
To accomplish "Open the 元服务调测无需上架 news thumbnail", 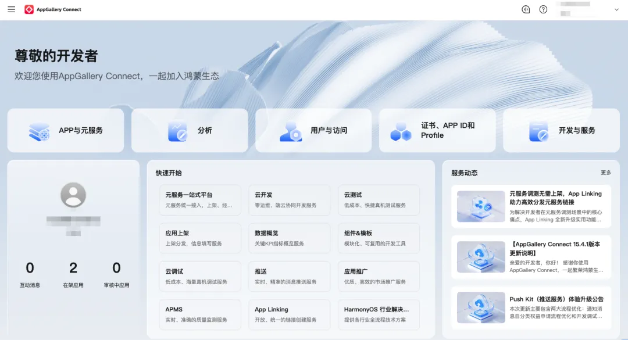I will pos(481,206).
